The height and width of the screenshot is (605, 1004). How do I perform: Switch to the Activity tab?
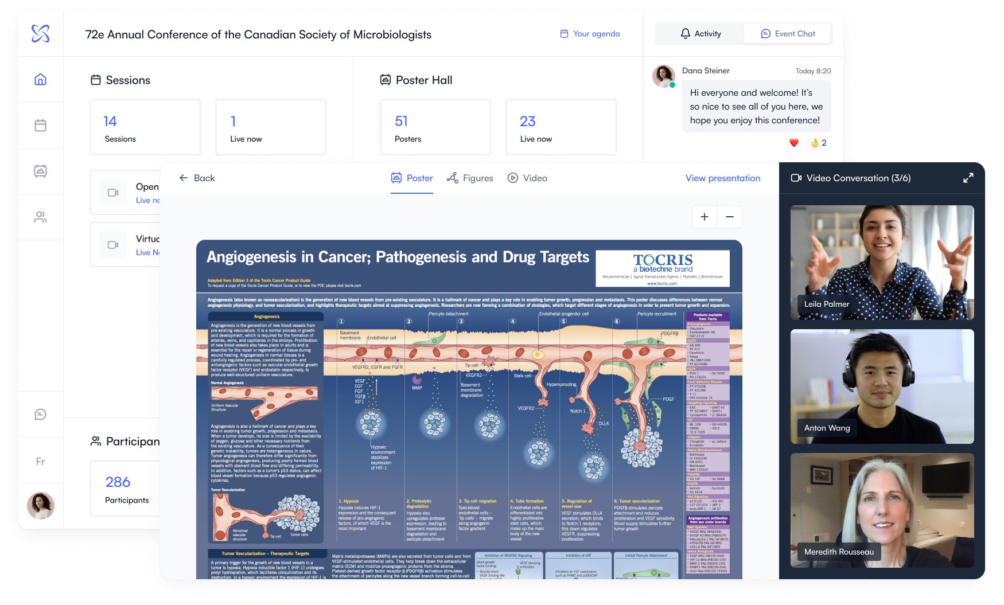[x=700, y=34]
